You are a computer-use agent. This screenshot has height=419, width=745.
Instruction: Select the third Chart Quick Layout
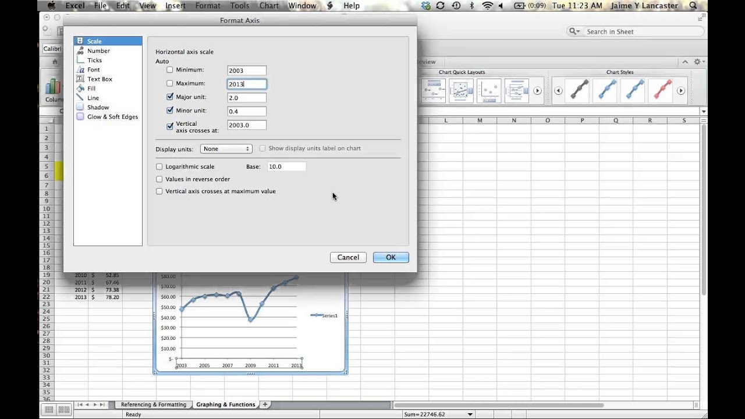click(489, 91)
